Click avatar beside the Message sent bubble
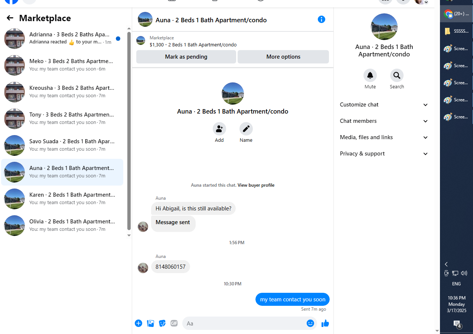This screenshot has width=473, height=334. tap(143, 227)
